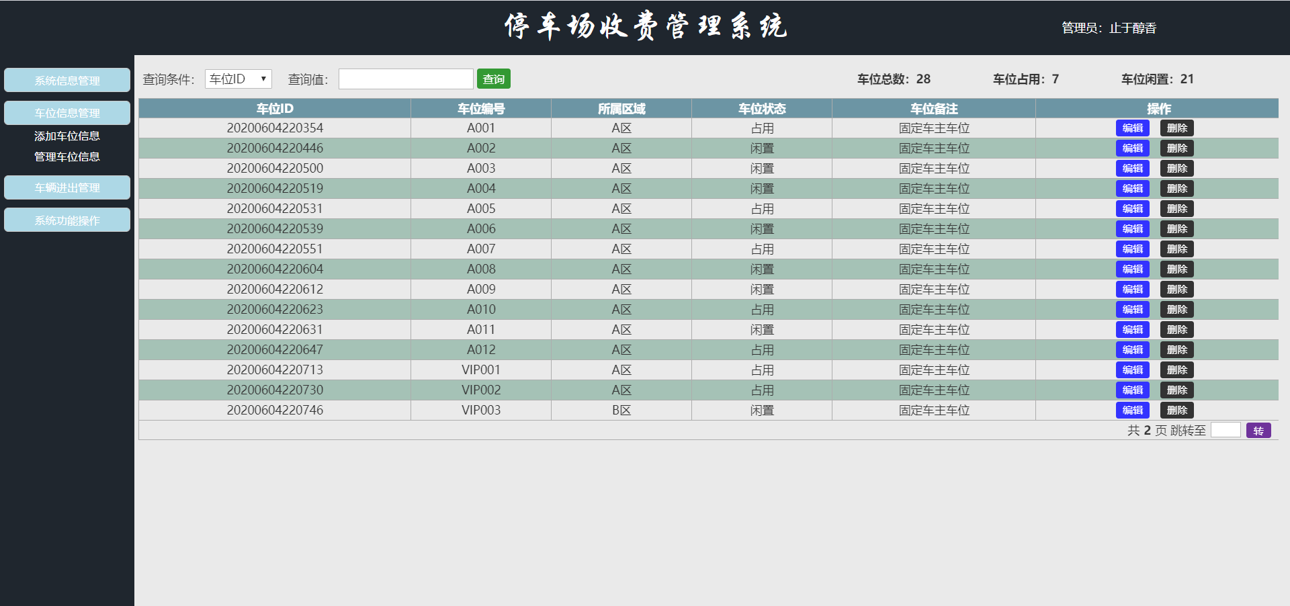Click 编辑 for space VIP001
The width and height of the screenshot is (1290, 606).
(x=1133, y=370)
